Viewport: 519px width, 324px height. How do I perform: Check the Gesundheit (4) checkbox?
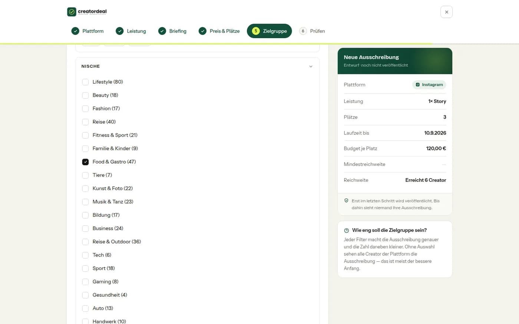(x=85, y=295)
